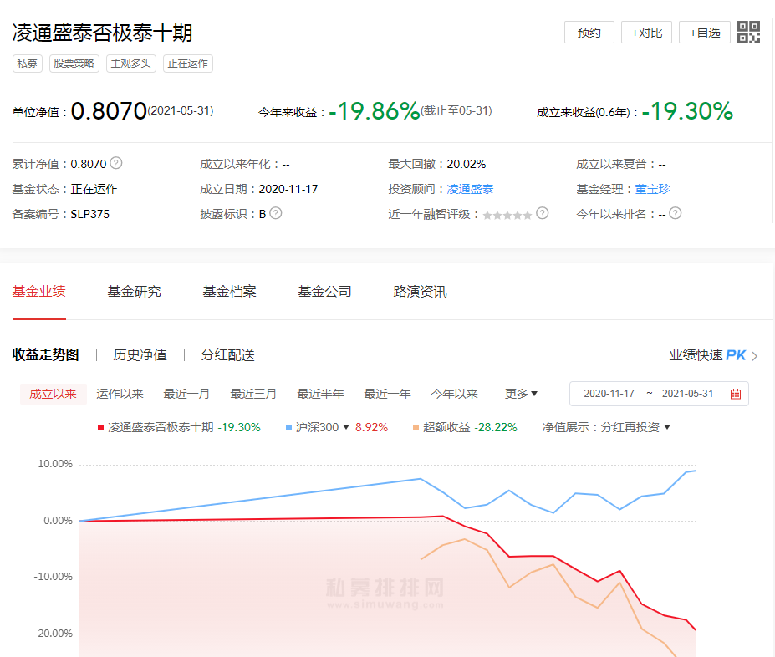This screenshot has width=775, height=657.
Task: Click the 近一年融智评级 star rating
Action: [507, 215]
